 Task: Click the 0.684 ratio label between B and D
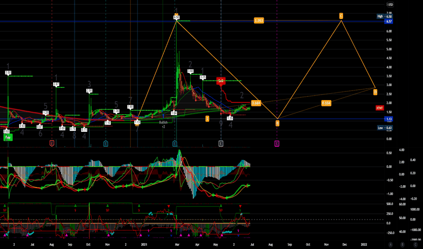[326, 103]
